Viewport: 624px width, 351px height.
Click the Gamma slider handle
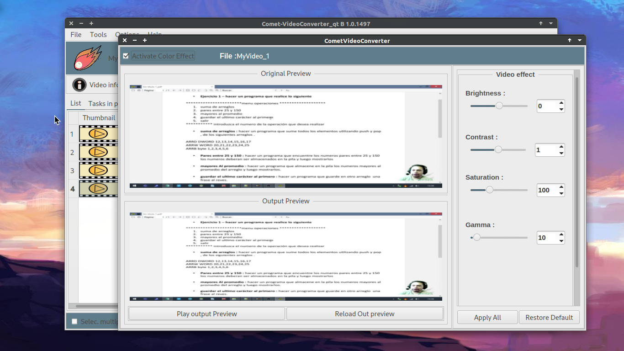(x=476, y=237)
